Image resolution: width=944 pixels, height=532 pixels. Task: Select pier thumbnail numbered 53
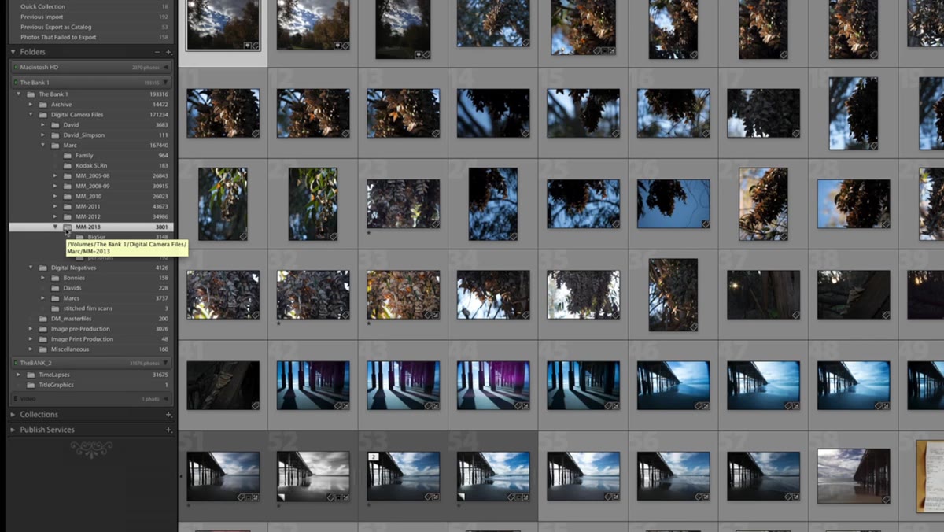(x=403, y=476)
